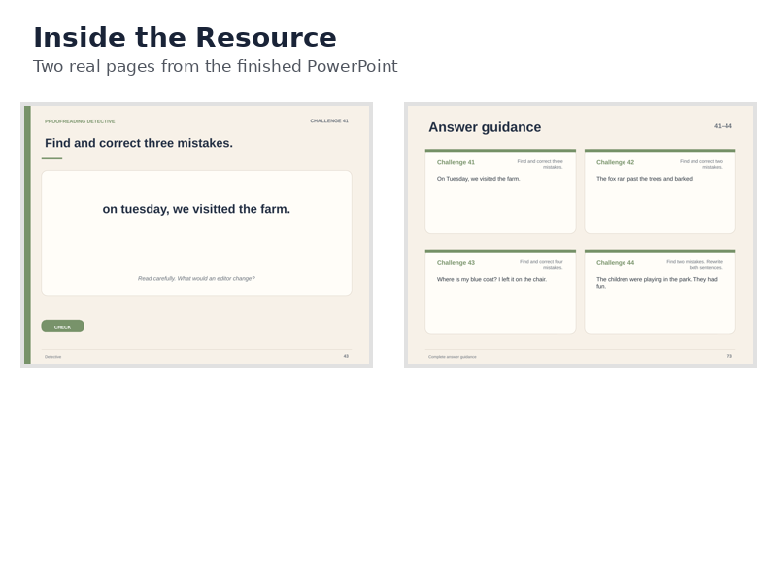Click 'Find and correct four mistakes.' in the Challenge 43 card
Viewport: 777px width, 583px height.
541,264
